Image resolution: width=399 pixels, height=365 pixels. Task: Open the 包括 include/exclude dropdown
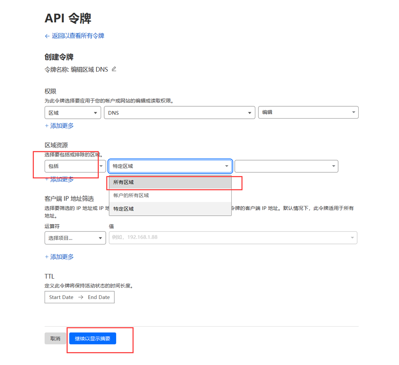75,166
